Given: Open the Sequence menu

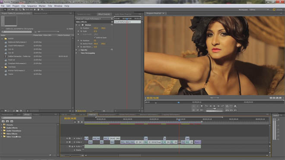Looking at the screenshot, I should click(32, 6).
